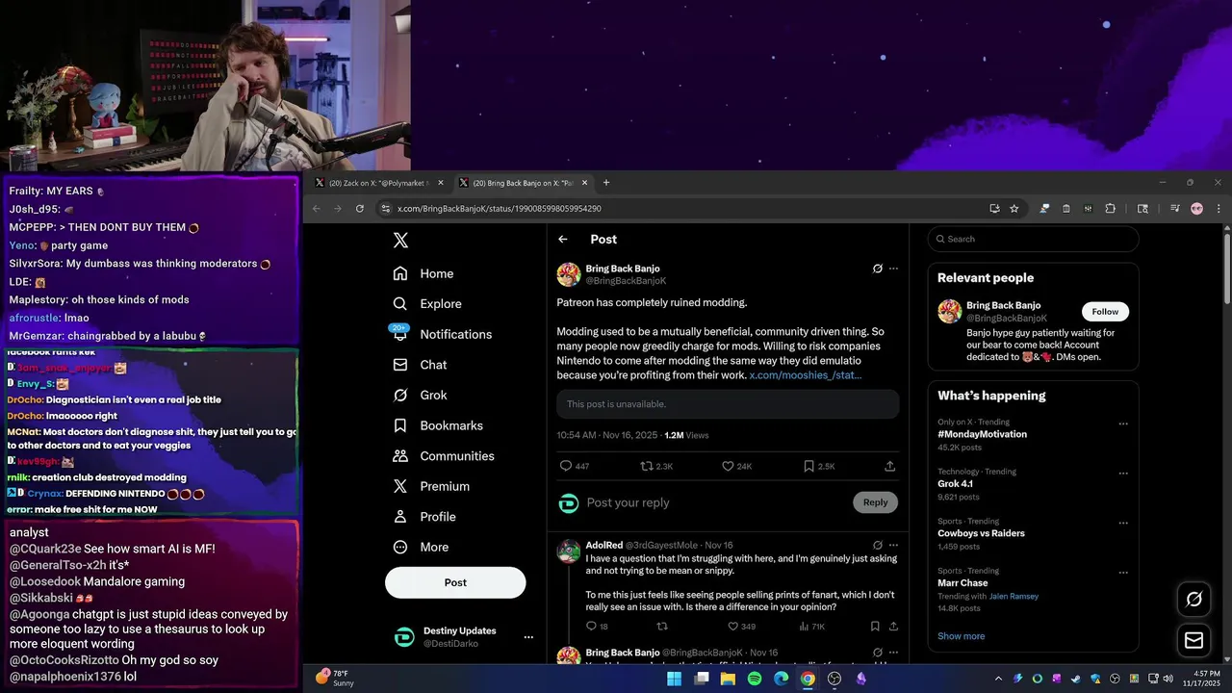Open options for Marr Chase trend
The height and width of the screenshot is (693, 1232).
pyautogui.click(x=1123, y=573)
